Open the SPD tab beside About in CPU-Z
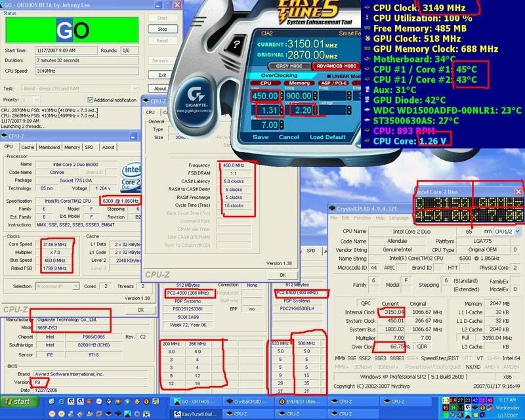 [x=89, y=147]
